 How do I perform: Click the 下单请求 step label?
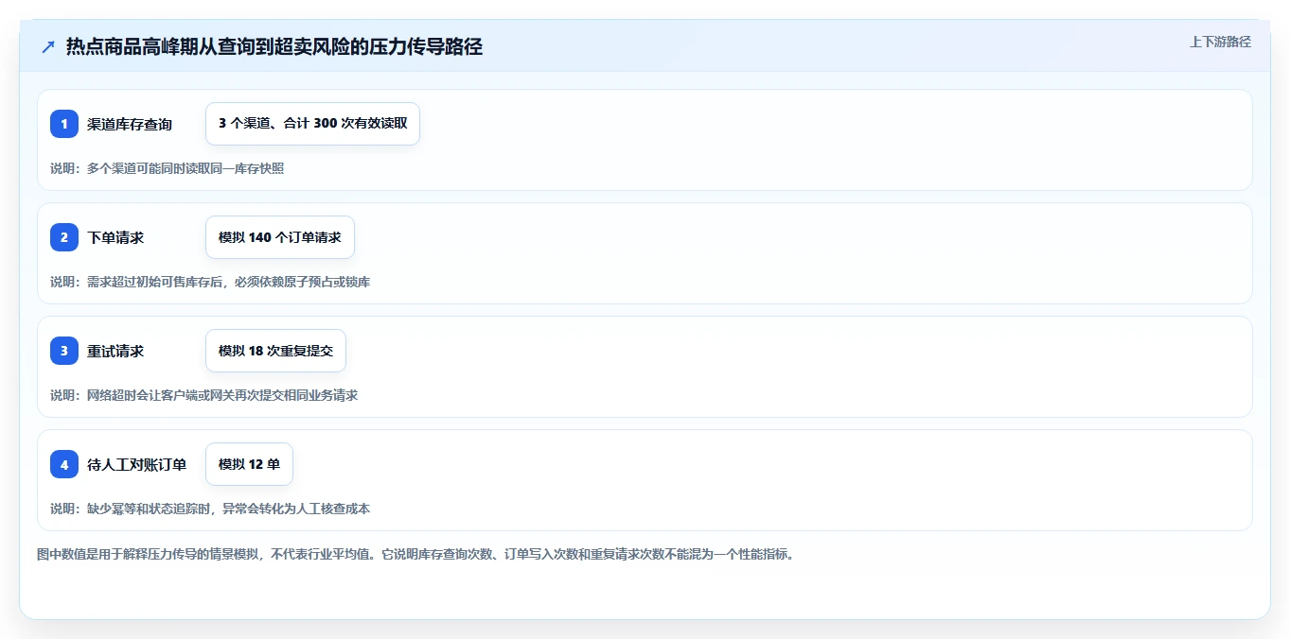point(115,237)
